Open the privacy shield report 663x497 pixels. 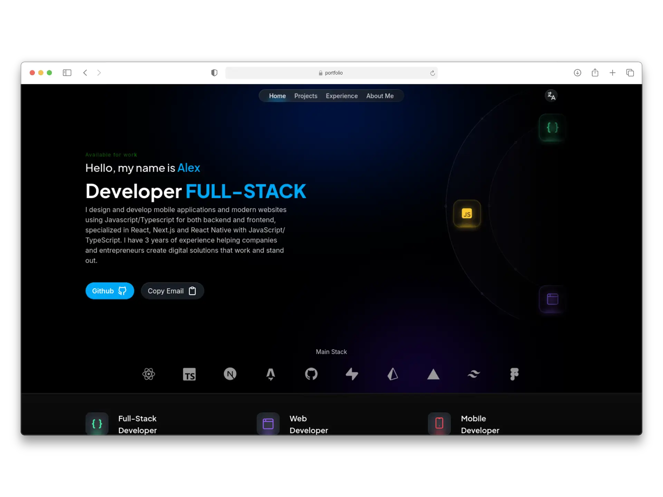pyautogui.click(x=214, y=73)
